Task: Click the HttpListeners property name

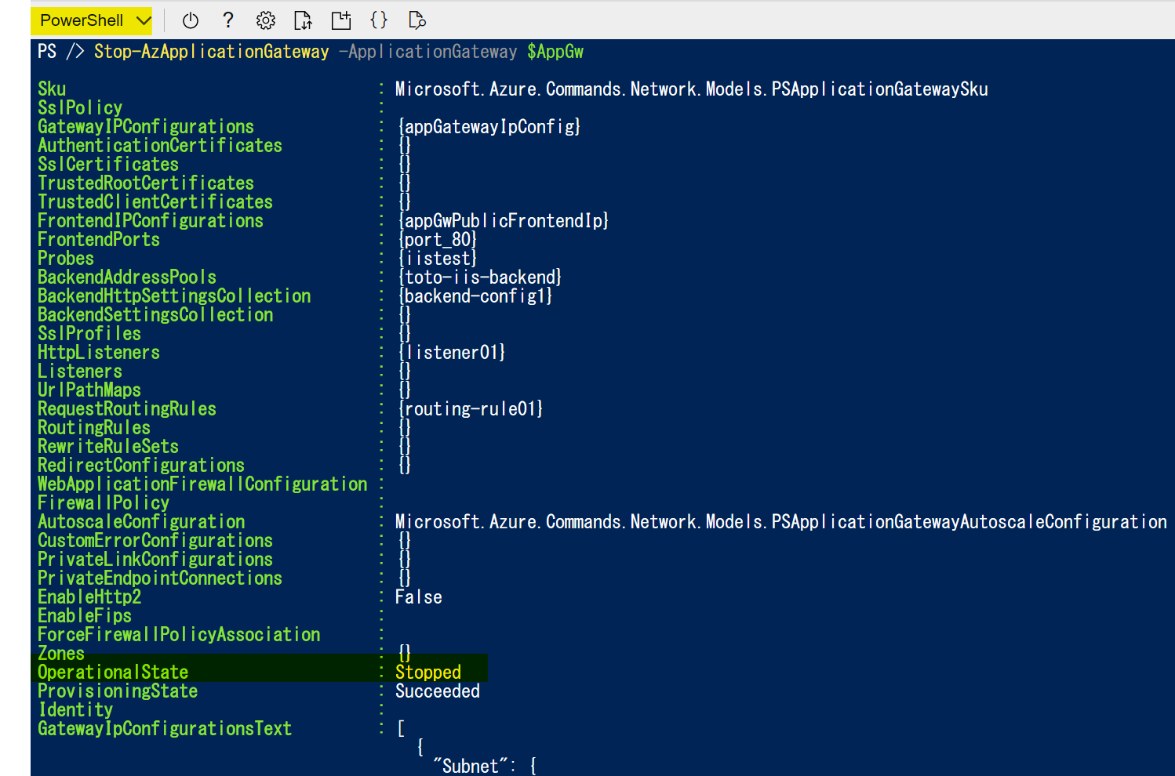Action: tap(99, 353)
